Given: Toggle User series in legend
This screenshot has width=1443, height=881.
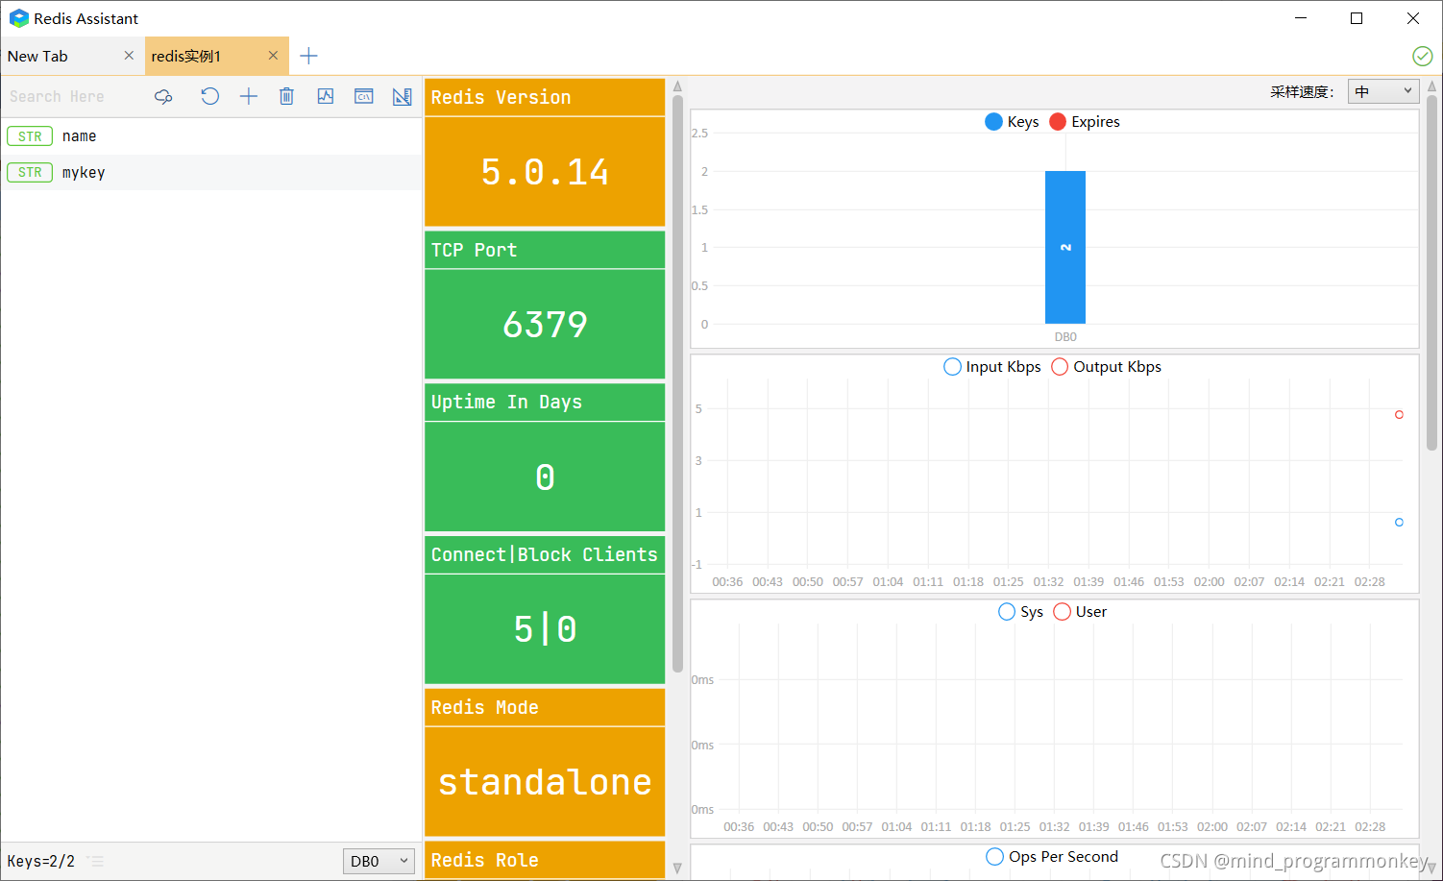Looking at the screenshot, I should point(1080,612).
